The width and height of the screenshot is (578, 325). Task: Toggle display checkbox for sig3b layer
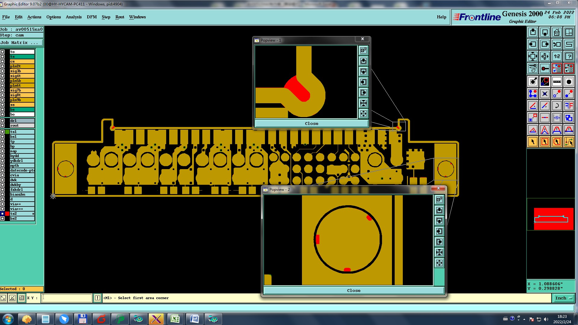[2, 71]
